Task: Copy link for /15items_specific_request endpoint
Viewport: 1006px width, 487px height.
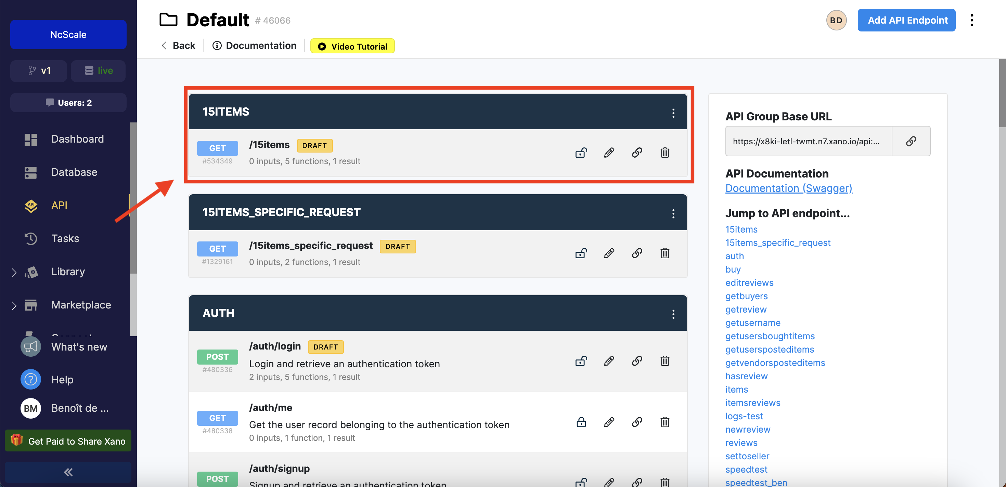Action: coord(637,253)
